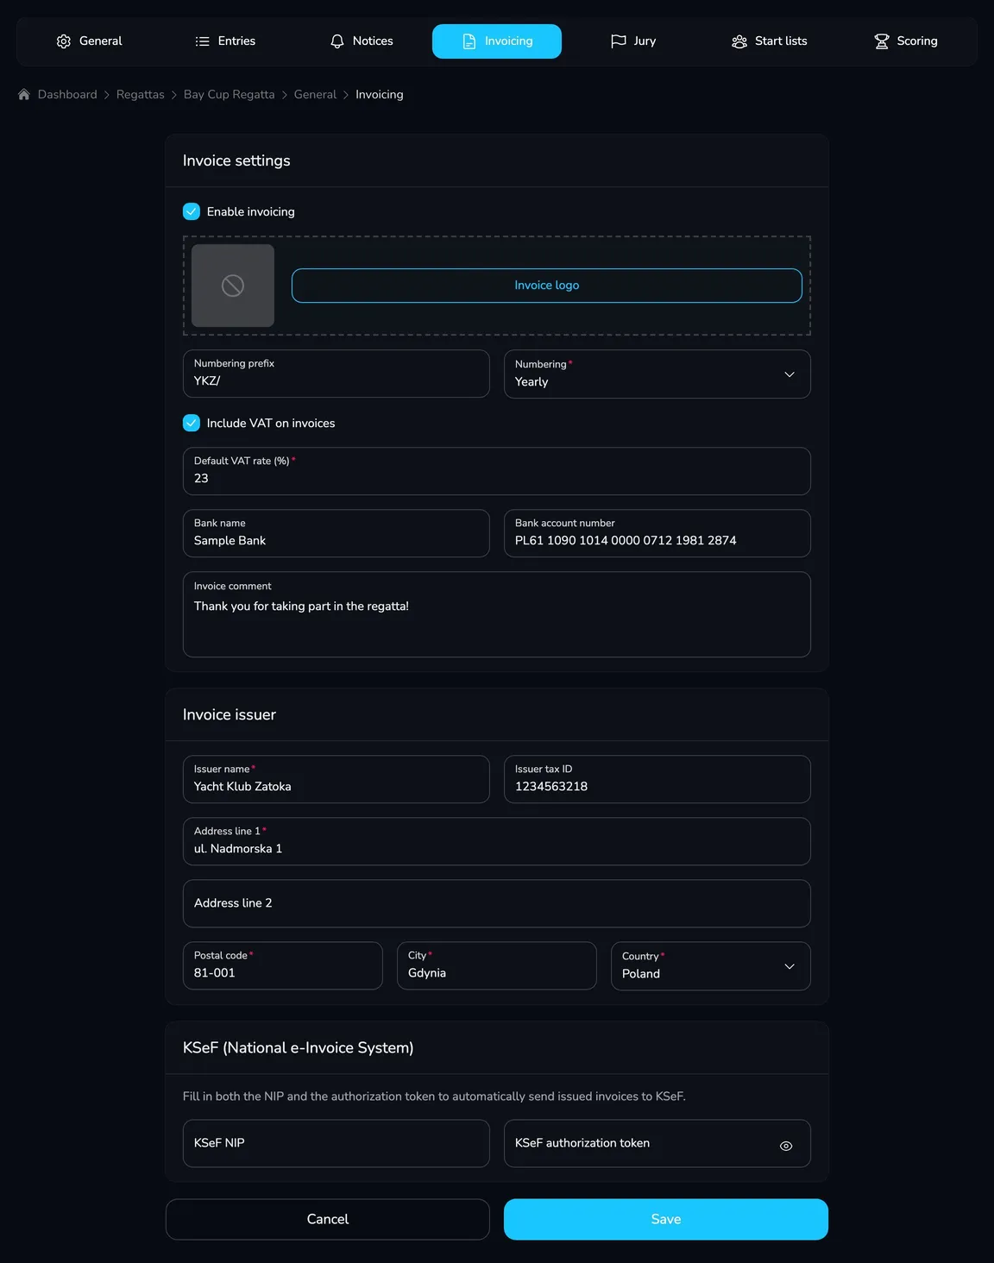The image size is (994, 1263).
Task: Select the Invoicing tab
Action: [x=497, y=41]
